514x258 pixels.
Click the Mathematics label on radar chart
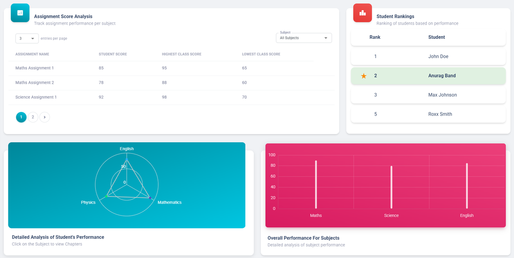coord(169,203)
